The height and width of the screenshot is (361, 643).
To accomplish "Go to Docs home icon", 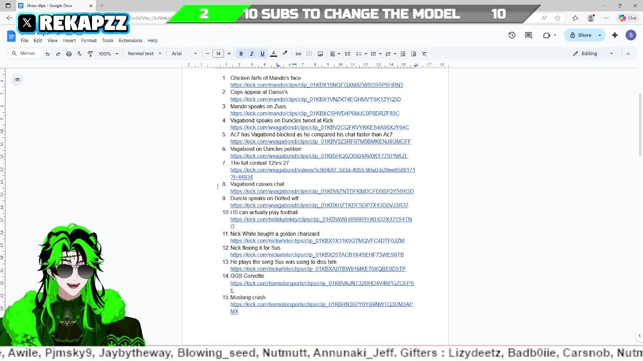I will (11, 36).
